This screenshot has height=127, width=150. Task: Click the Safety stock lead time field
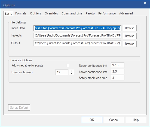[x=118, y=78]
